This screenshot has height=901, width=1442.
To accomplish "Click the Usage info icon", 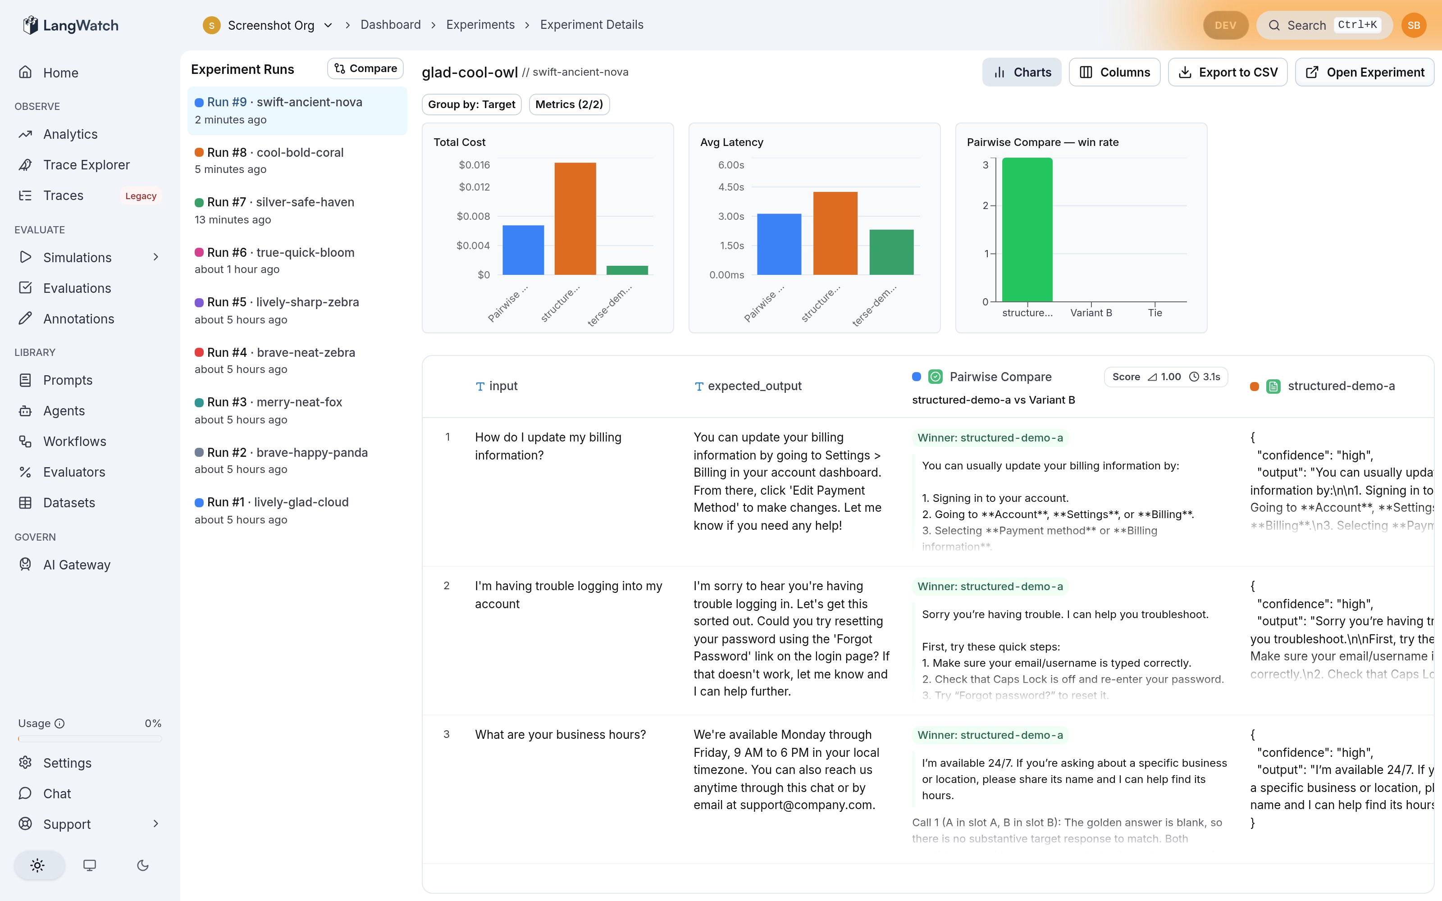I will (59, 724).
